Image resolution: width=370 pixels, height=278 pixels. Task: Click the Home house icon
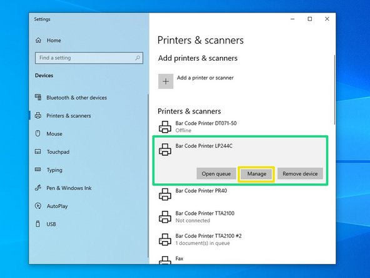(38, 40)
